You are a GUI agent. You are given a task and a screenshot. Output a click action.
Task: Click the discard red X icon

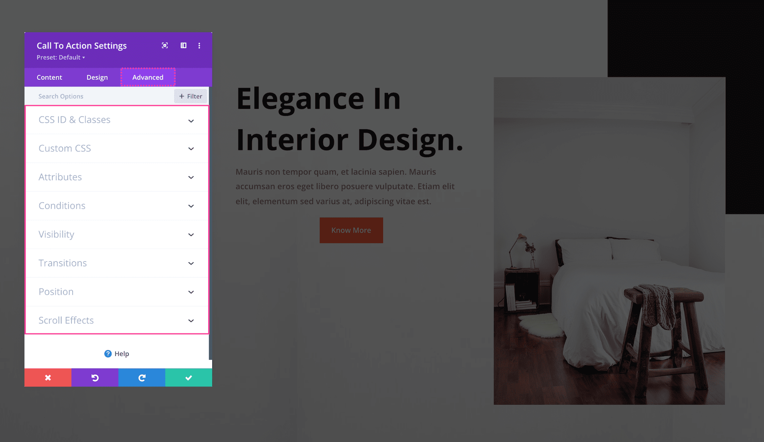48,377
